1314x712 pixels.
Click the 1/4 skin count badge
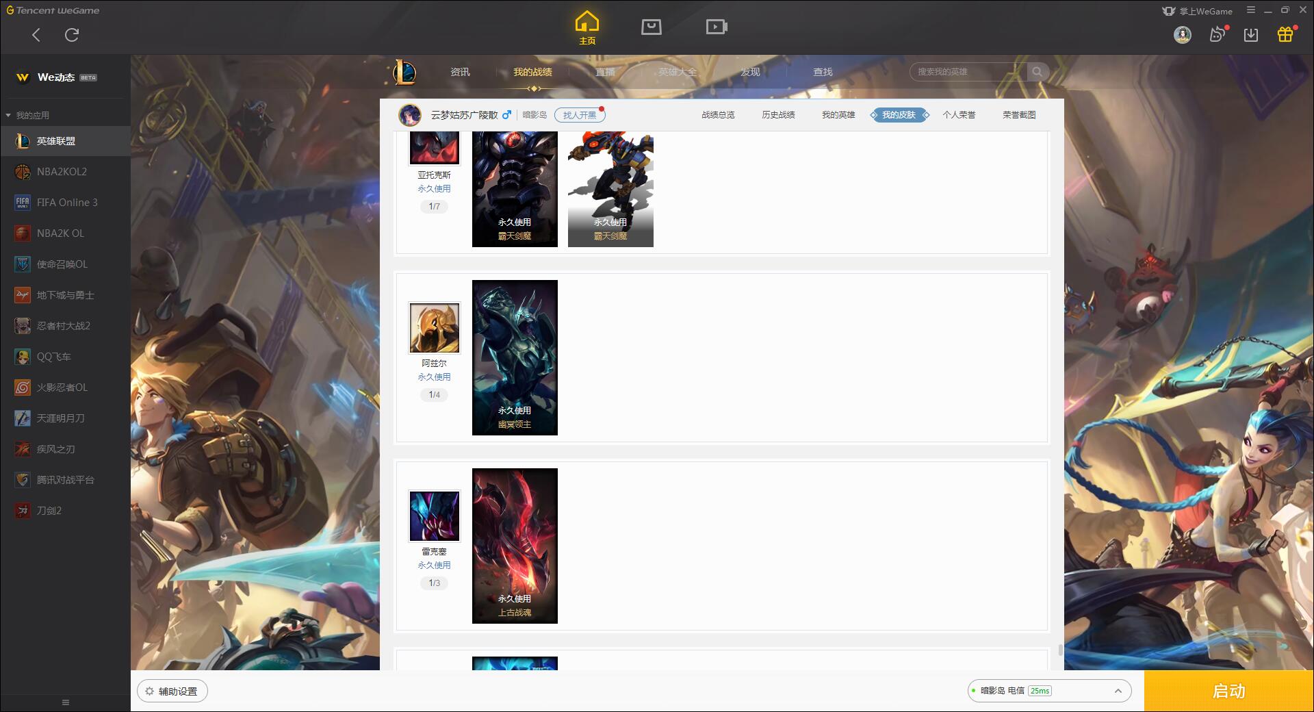pos(435,394)
